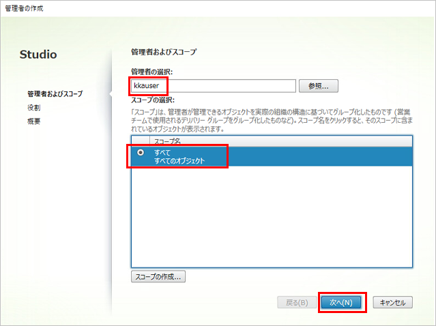Select 概要 step in sidebar
The image size is (436, 326).
point(34,121)
